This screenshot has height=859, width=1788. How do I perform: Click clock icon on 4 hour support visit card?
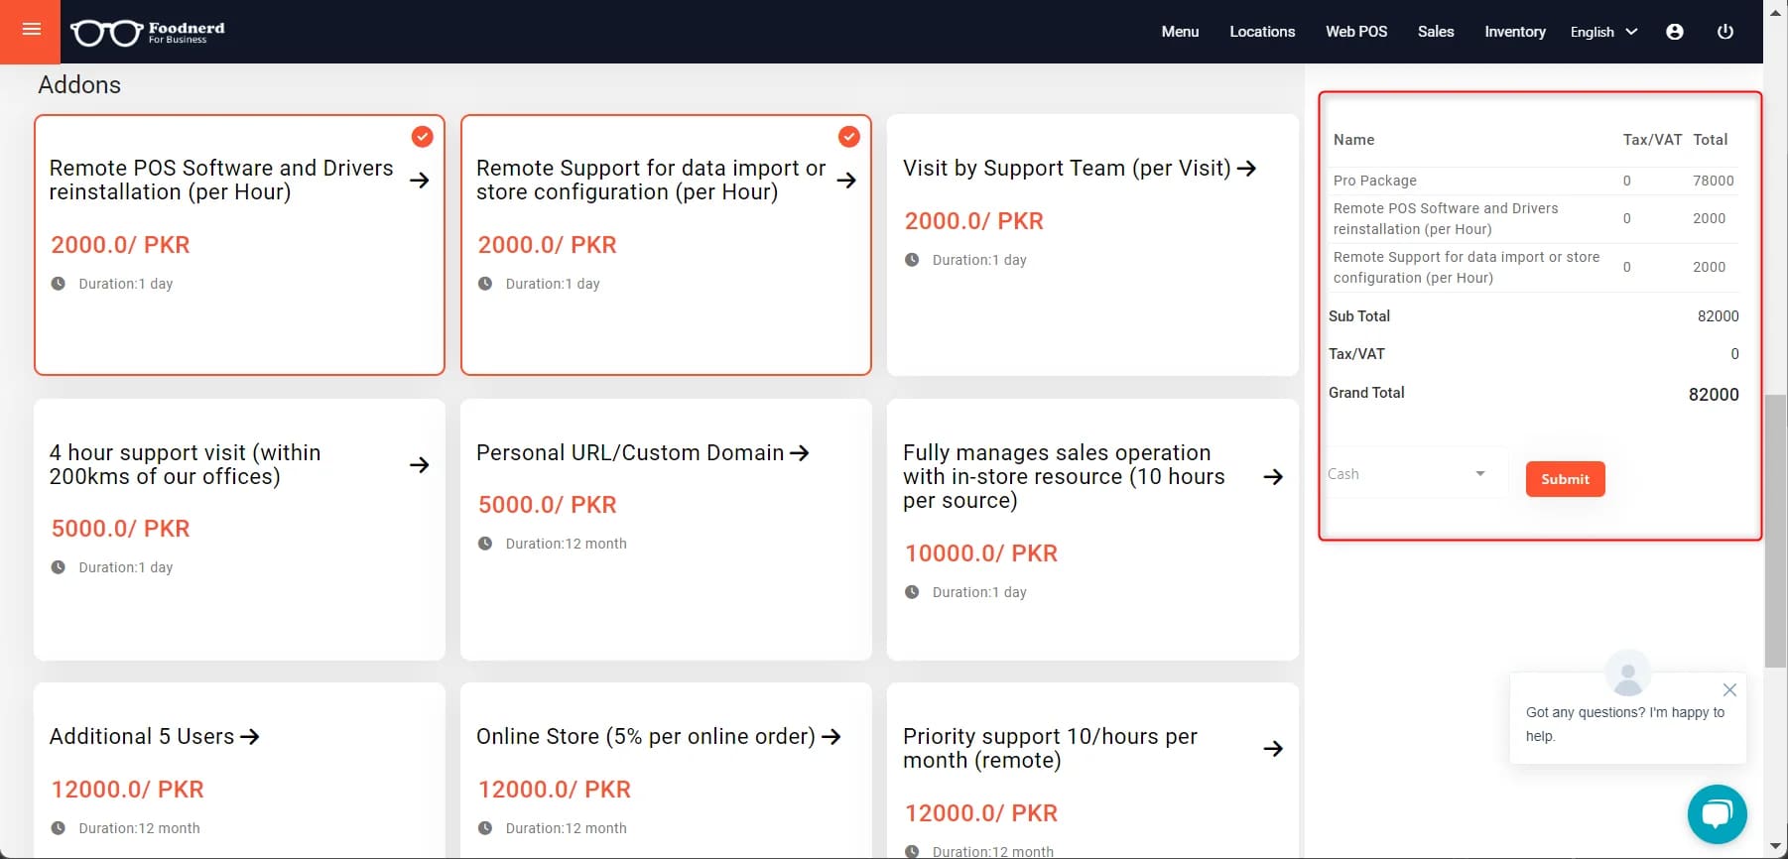click(x=59, y=567)
